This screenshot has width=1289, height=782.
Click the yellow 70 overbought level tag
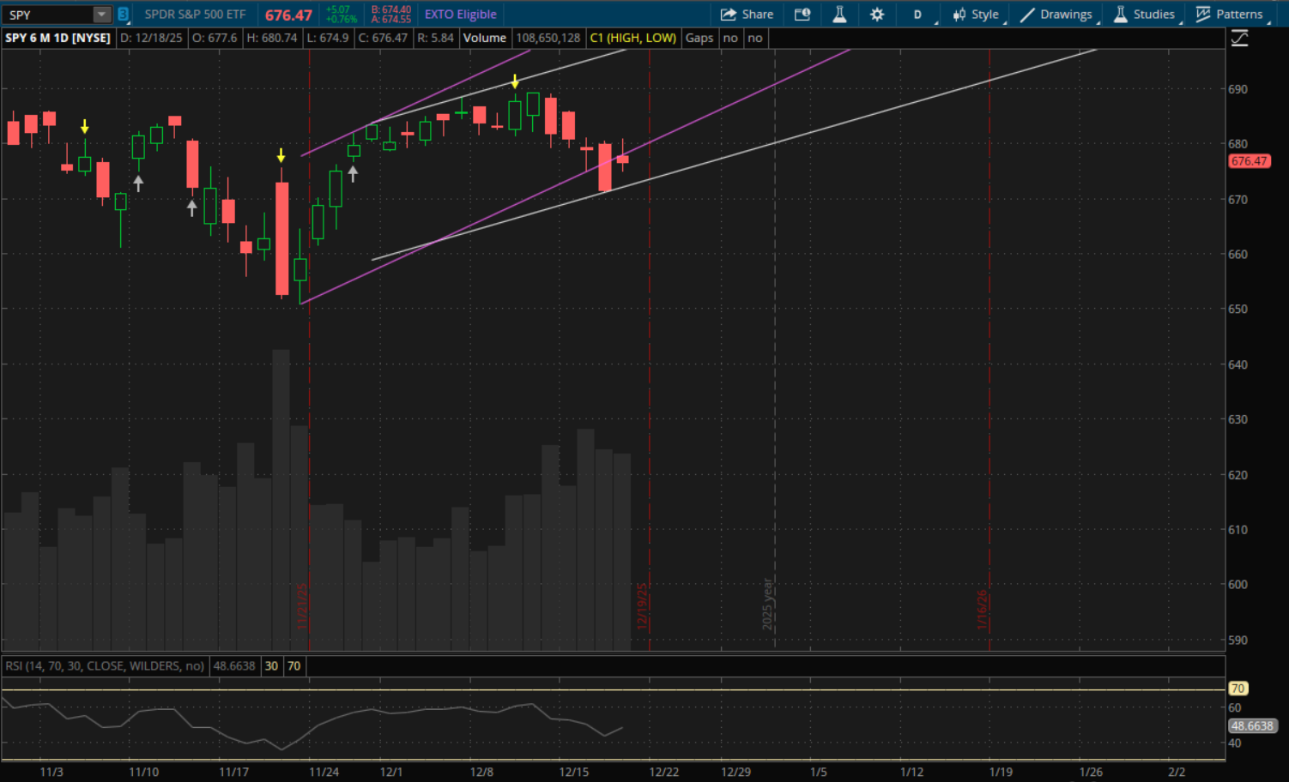coord(1237,689)
